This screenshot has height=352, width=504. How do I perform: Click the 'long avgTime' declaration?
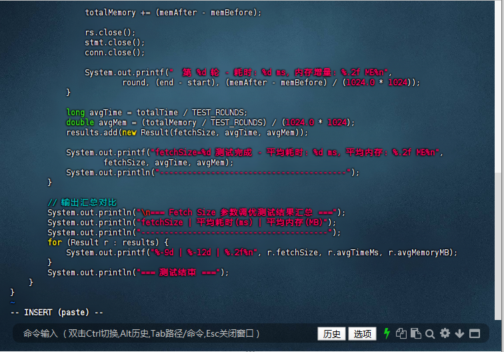click(x=157, y=113)
